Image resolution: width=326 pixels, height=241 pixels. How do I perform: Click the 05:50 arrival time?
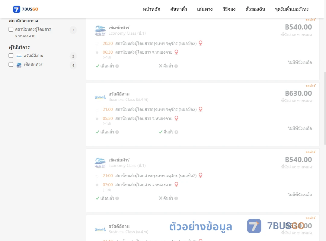pyautogui.click(x=108, y=118)
